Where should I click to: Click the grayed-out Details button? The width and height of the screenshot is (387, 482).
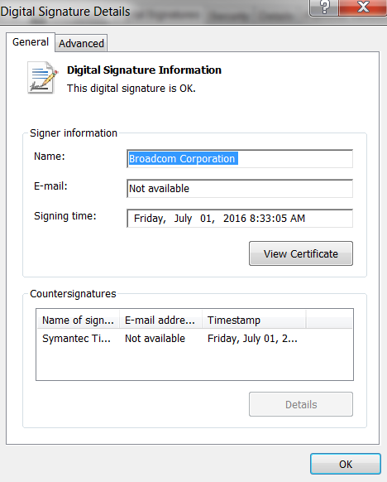301,404
